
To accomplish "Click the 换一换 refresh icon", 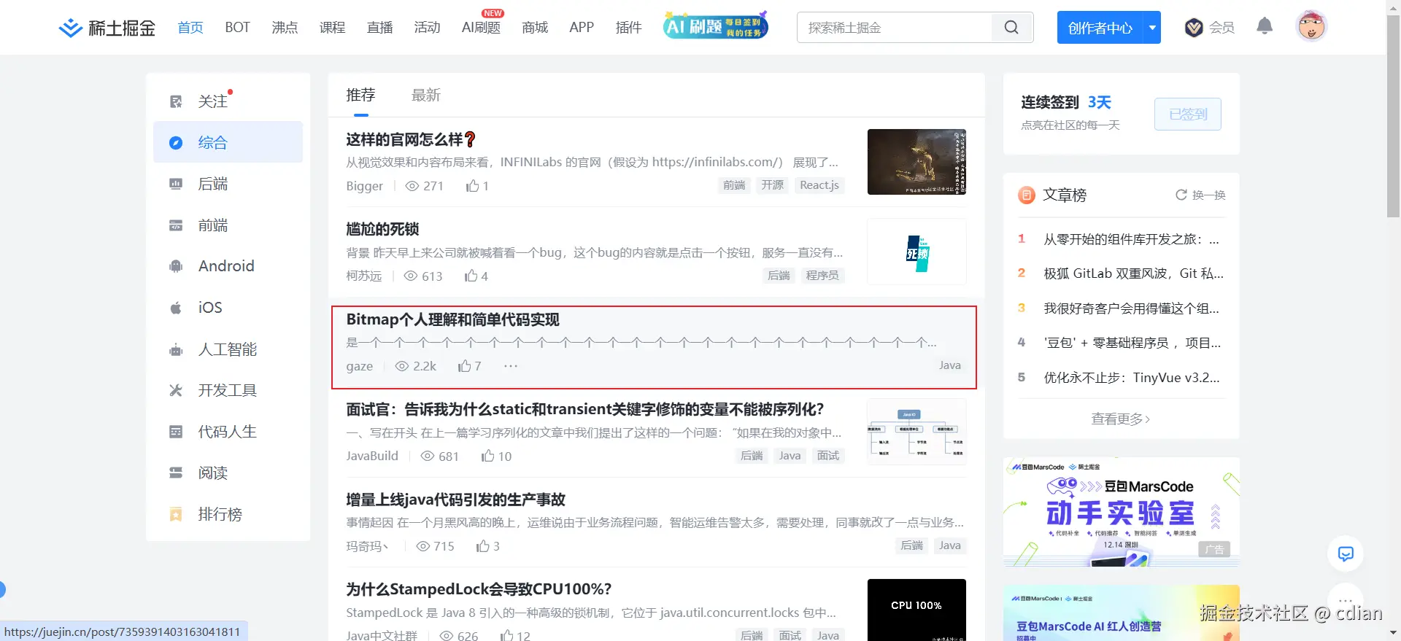I will pyautogui.click(x=1181, y=195).
